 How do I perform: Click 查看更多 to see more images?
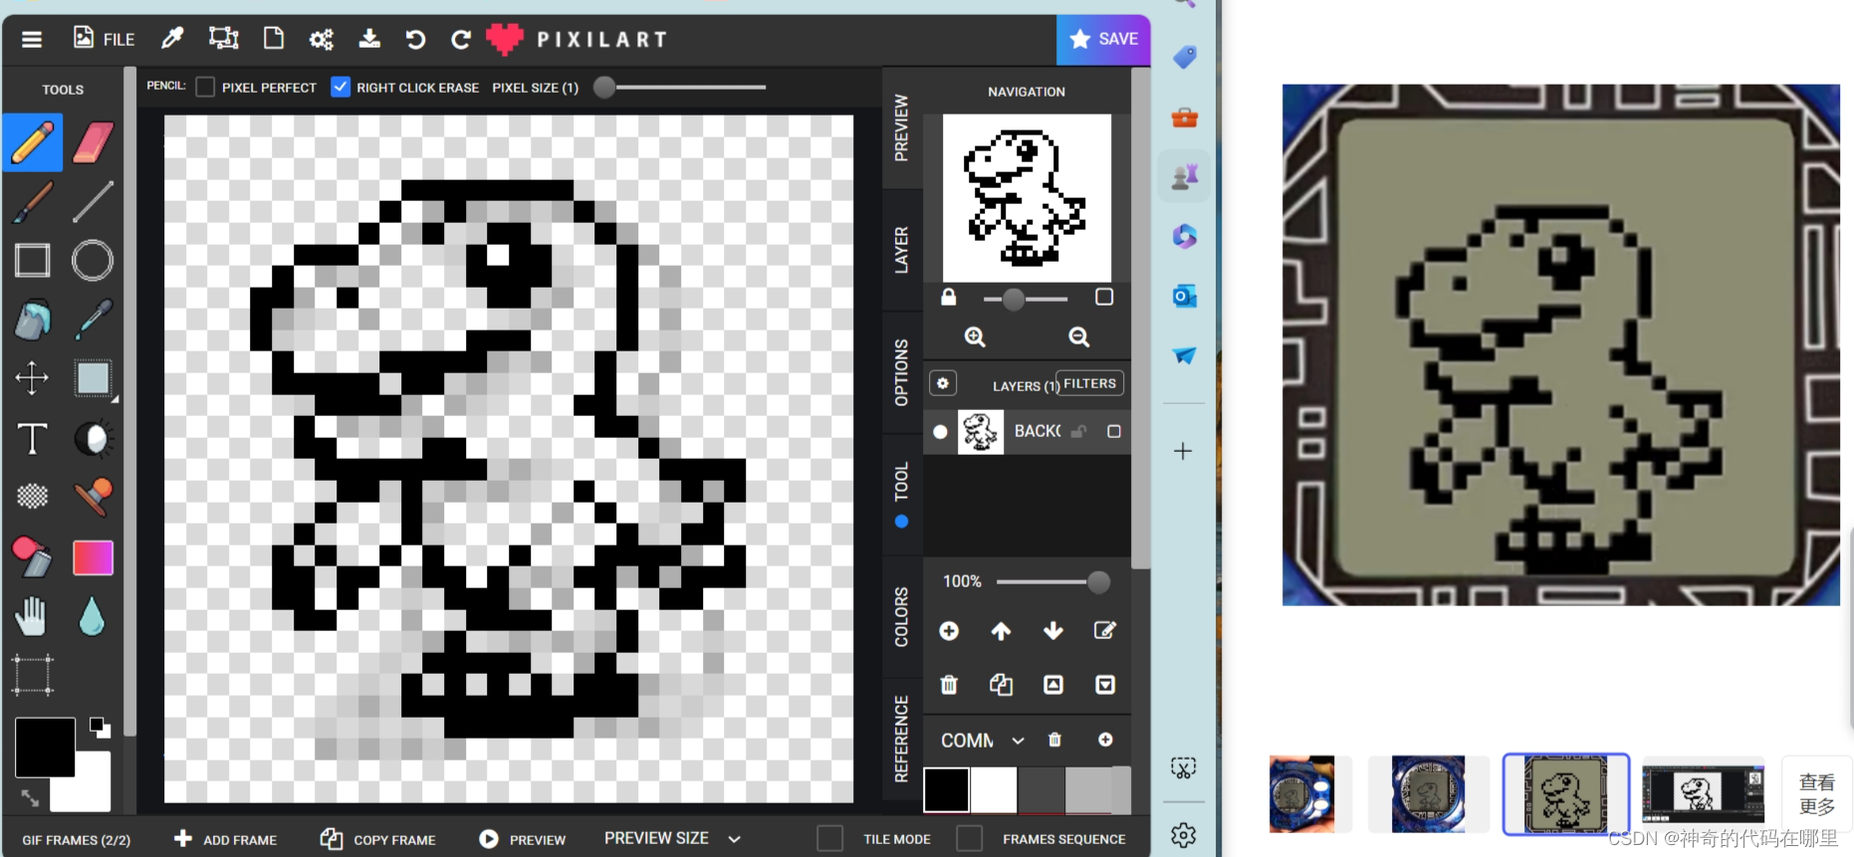click(x=1817, y=794)
